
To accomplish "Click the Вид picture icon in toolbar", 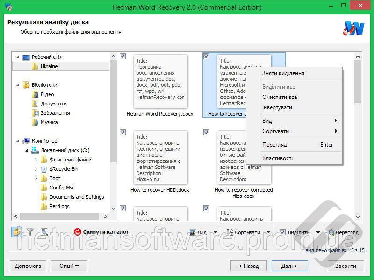I will [x=192, y=232].
